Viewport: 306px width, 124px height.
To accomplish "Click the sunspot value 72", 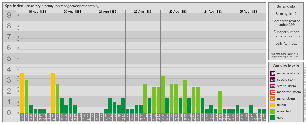I will click(295, 37).
